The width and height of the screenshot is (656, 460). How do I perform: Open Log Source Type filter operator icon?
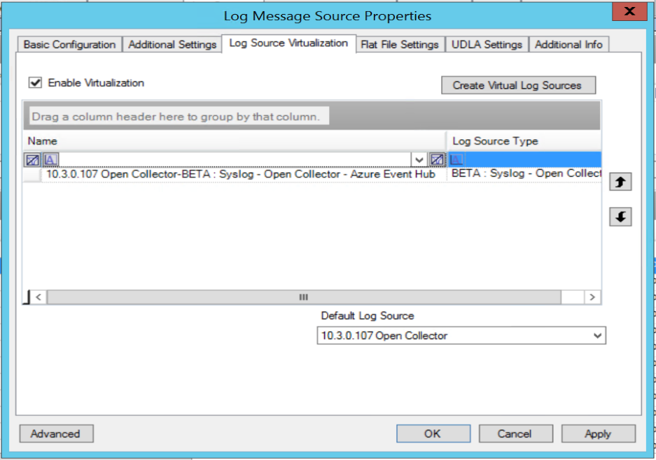[x=456, y=159]
